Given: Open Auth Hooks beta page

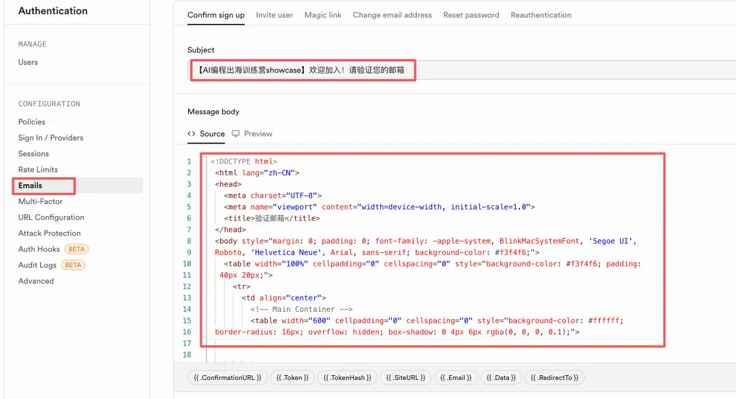Looking at the screenshot, I should click(40, 249).
